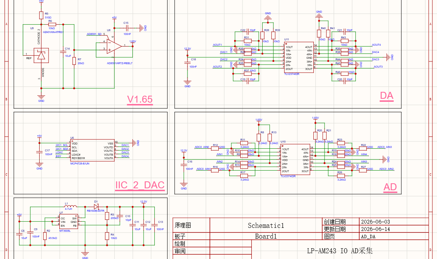This screenshot has height=259, width=437.
Task: Select the MCP4728-E/UN DAC chip U6
Action: click(92, 150)
